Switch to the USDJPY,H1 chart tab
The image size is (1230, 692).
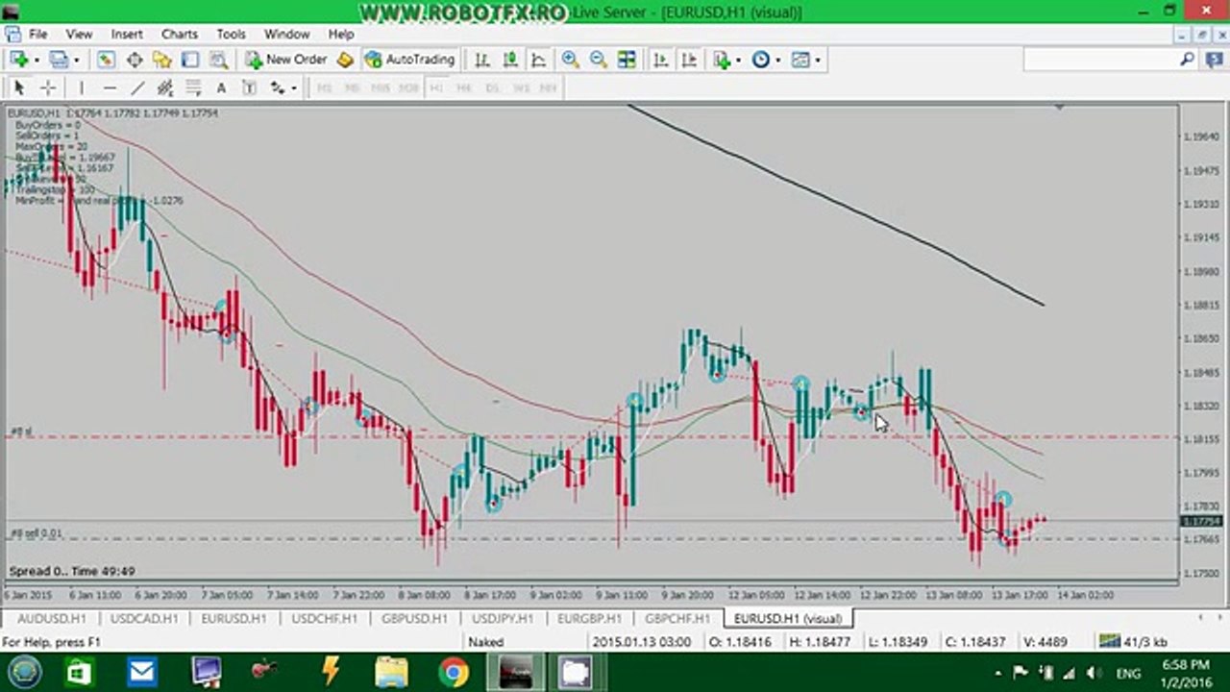click(504, 619)
